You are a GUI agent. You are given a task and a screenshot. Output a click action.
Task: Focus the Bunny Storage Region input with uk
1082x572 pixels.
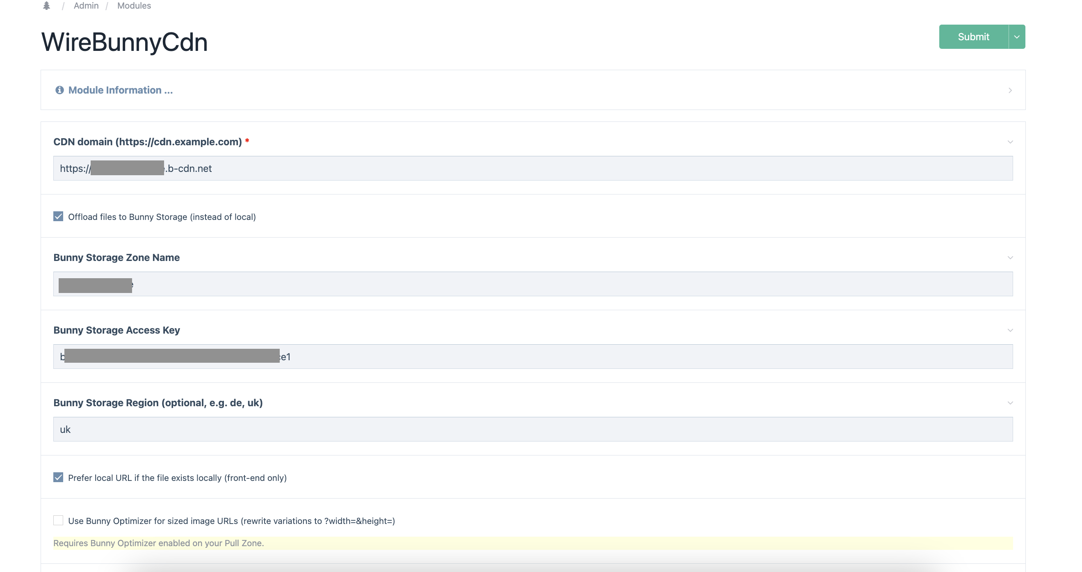point(533,429)
